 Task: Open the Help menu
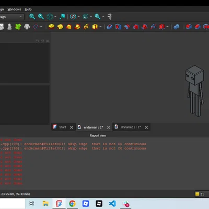(28, 9)
